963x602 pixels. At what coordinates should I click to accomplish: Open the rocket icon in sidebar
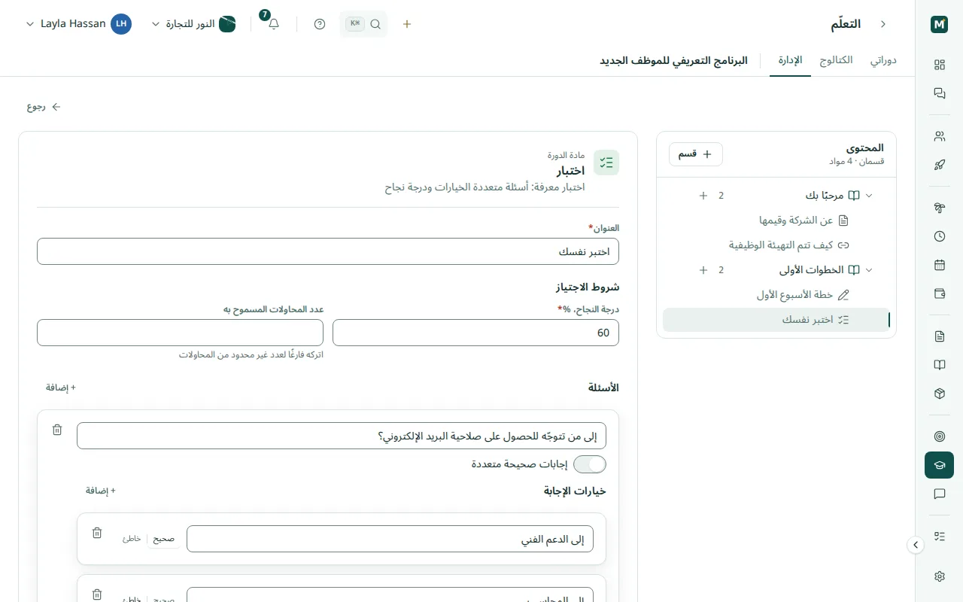(939, 165)
